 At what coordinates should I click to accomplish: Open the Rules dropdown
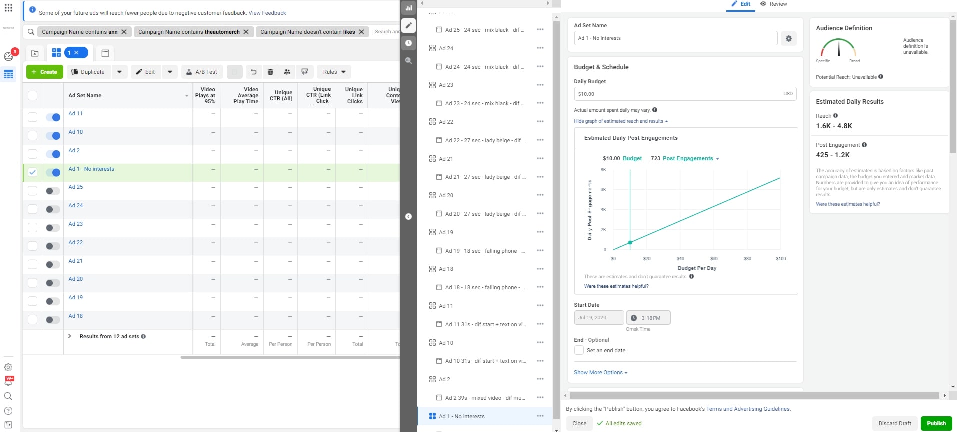tap(334, 72)
